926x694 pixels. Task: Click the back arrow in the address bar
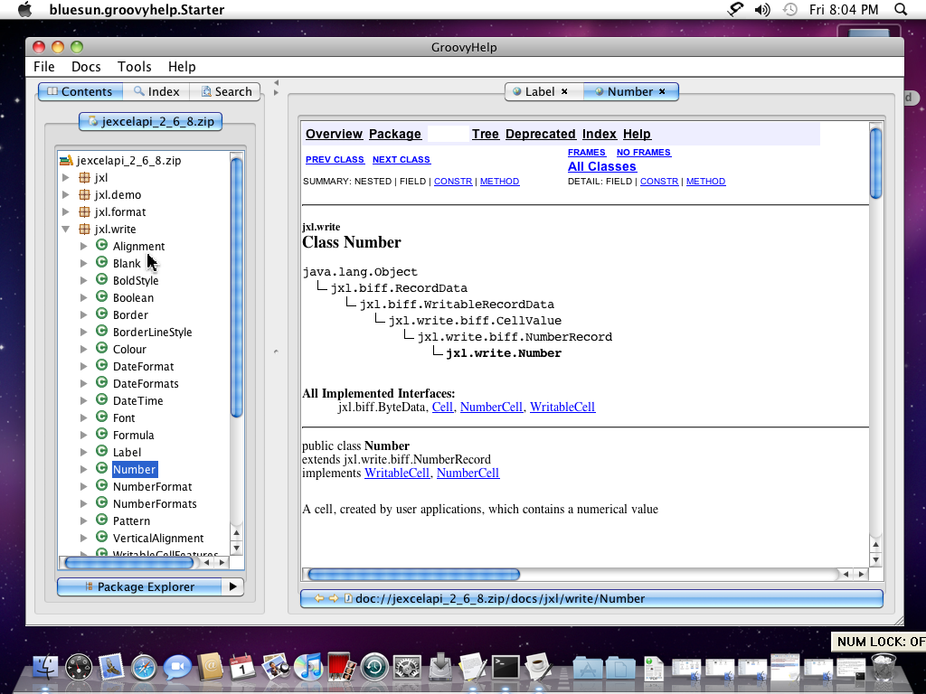[318, 598]
